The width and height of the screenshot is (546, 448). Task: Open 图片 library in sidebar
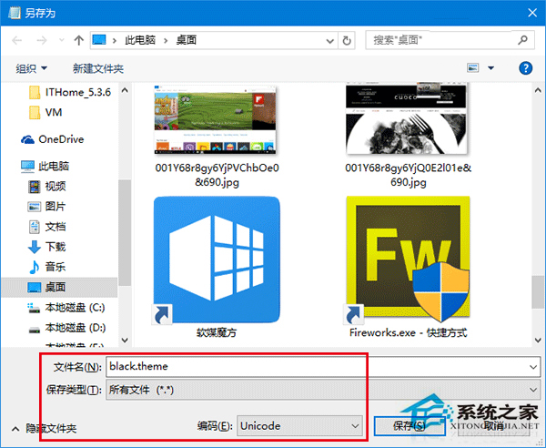(x=46, y=207)
